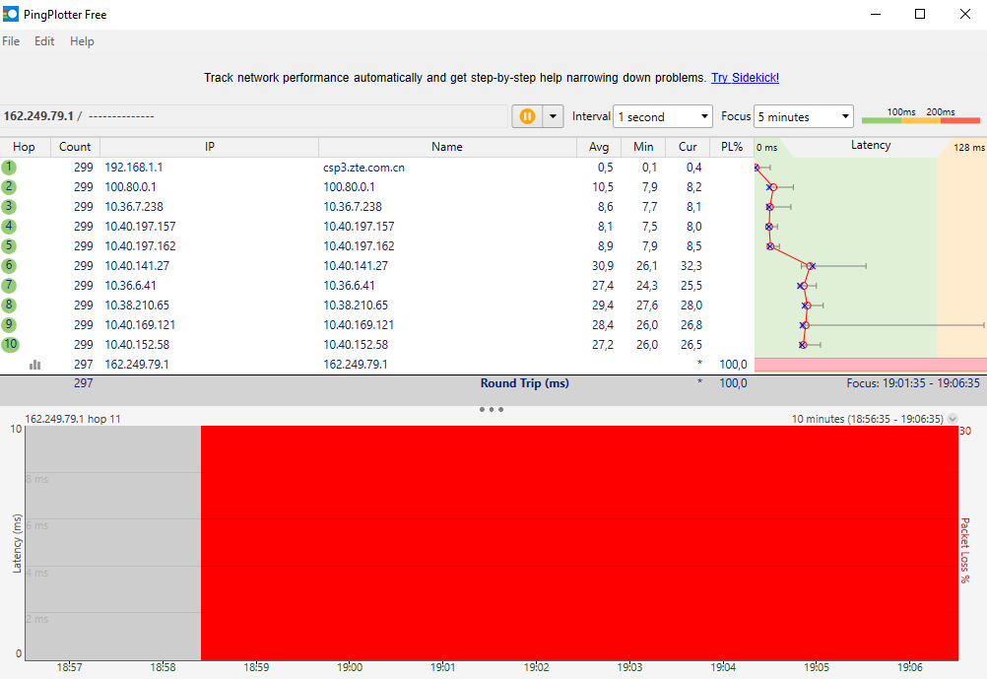The height and width of the screenshot is (679, 987).
Task: Select IP cell 100.80.0.1
Action: (130, 187)
